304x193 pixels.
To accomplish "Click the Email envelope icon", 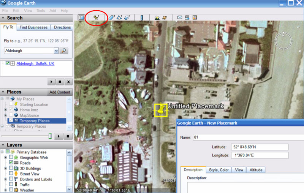I will pos(180,17).
